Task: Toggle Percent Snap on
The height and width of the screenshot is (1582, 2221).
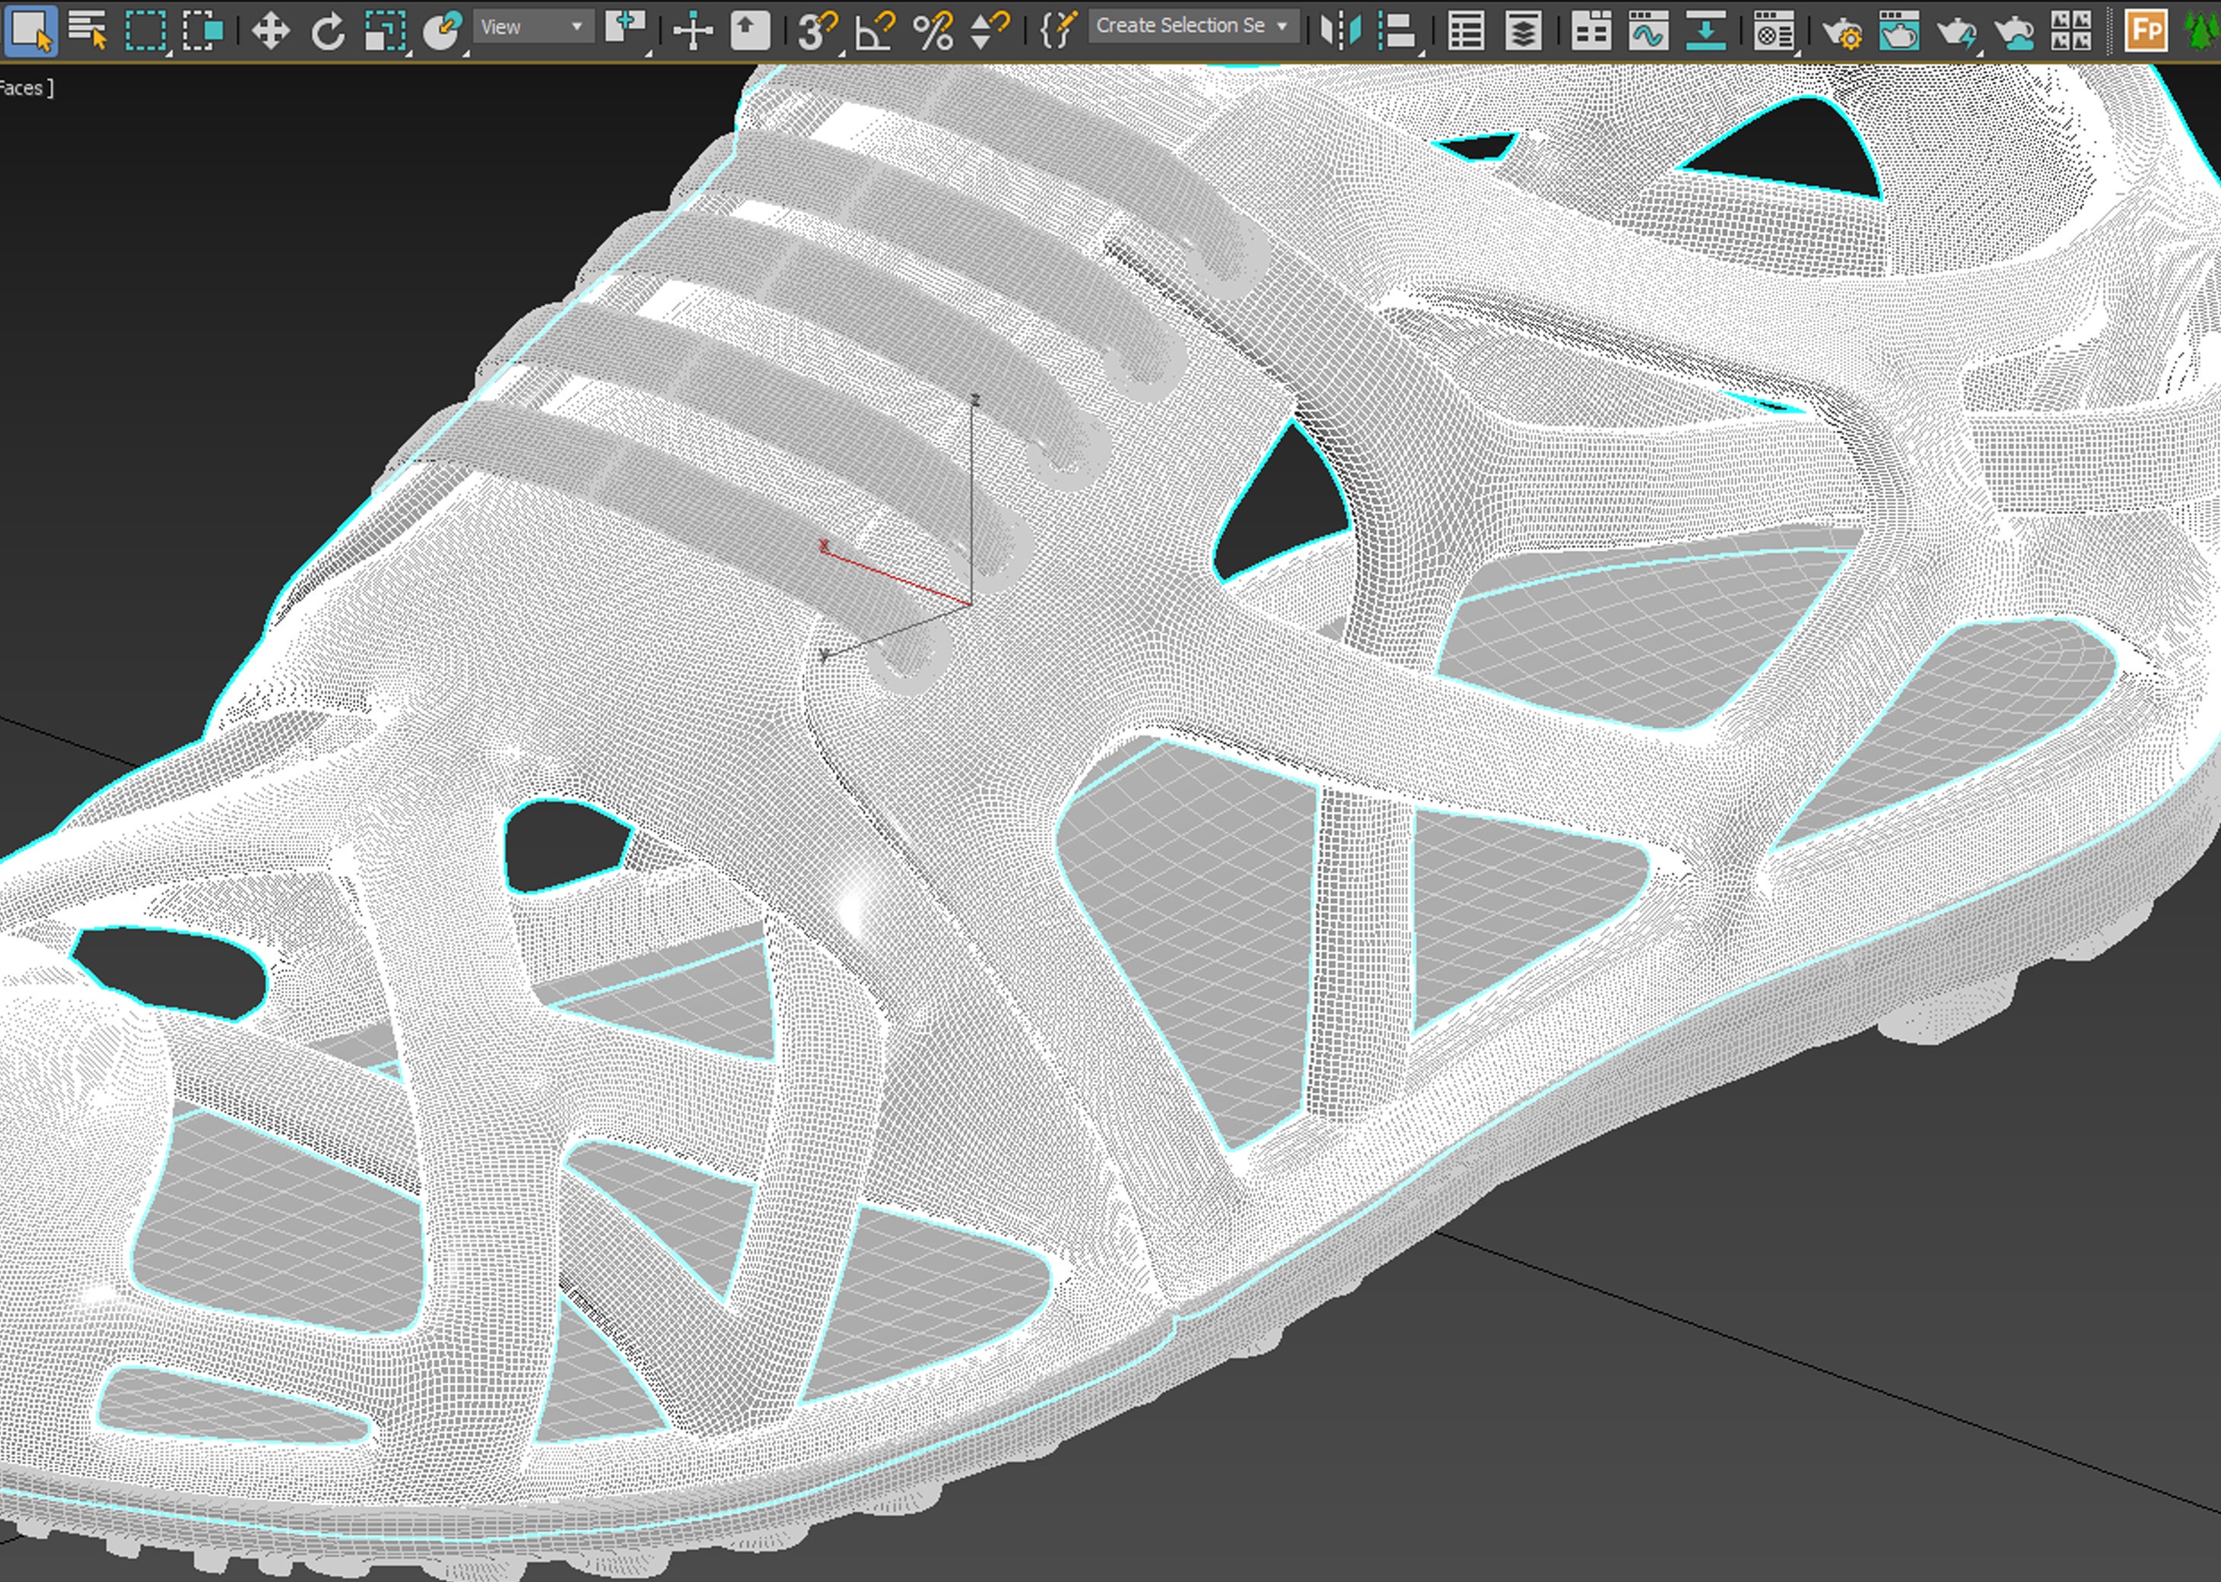Action: pos(935,29)
